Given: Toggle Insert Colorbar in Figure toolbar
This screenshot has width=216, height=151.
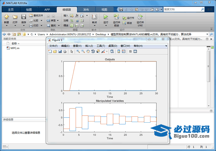Looking at the screenshot, I should point(119,51).
